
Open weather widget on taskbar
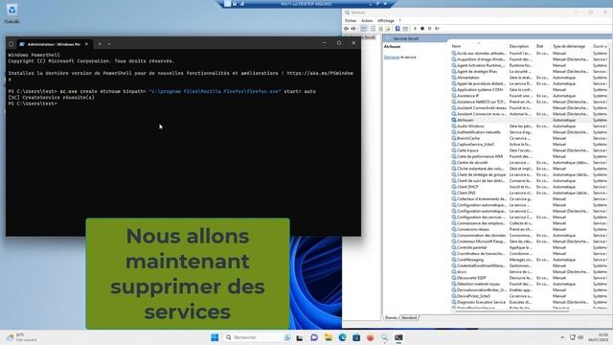pos(21,337)
